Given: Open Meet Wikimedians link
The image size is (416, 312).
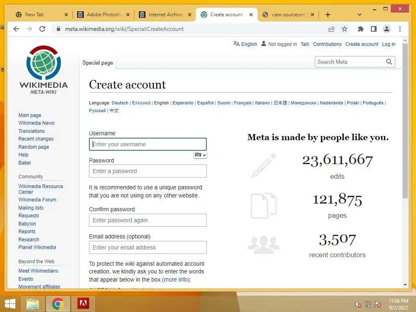Looking at the screenshot, I should (38, 271).
